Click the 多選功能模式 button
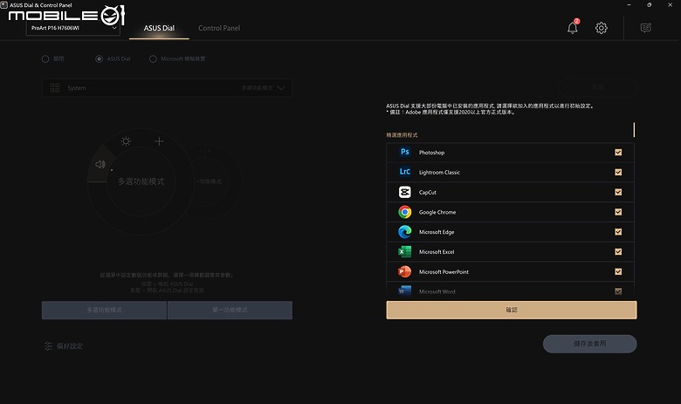The width and height of the screenshot is (681, 404). pyautogui.click(x=104, y=311)
